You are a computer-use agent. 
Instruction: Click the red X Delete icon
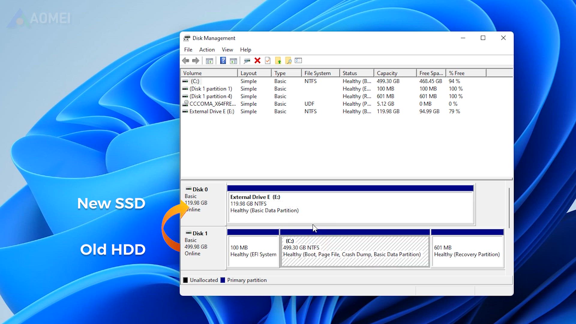(x=257, y=61)
